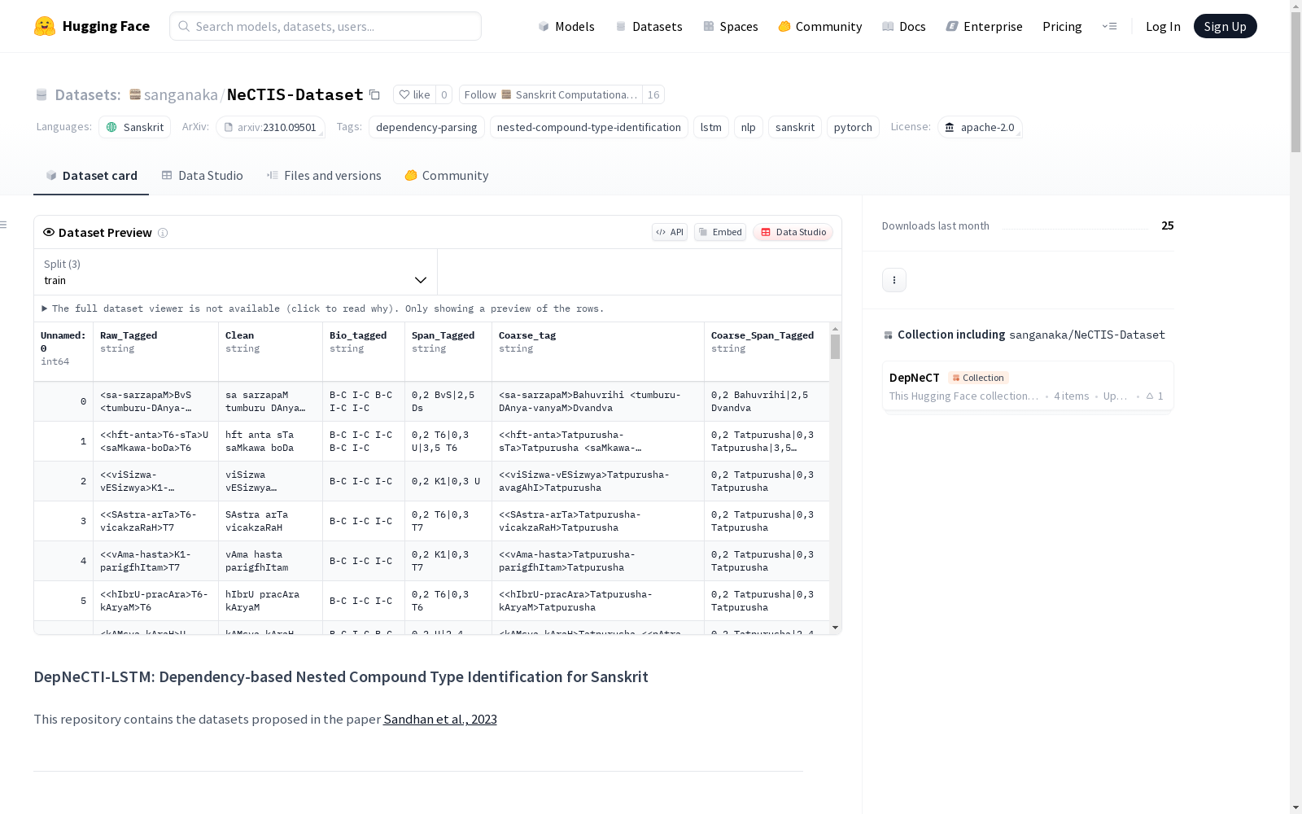The image size is (1302, 814).
Task: Open the API button in Dataset Preview
Action: click(670, 232)
